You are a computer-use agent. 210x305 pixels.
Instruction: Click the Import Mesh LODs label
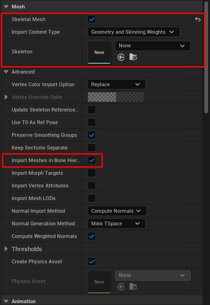coord(34,198)
